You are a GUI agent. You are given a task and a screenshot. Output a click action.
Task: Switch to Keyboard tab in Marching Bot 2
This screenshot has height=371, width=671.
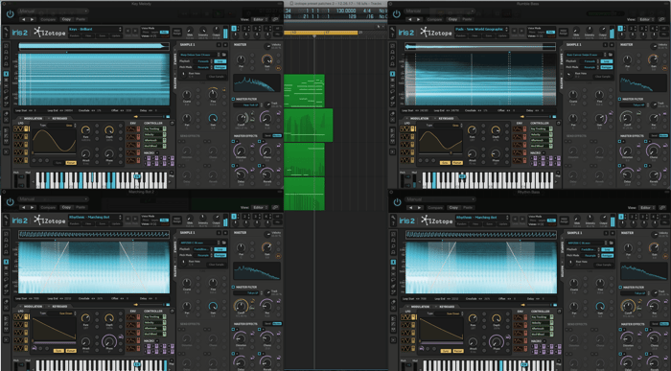coord(59,307)
